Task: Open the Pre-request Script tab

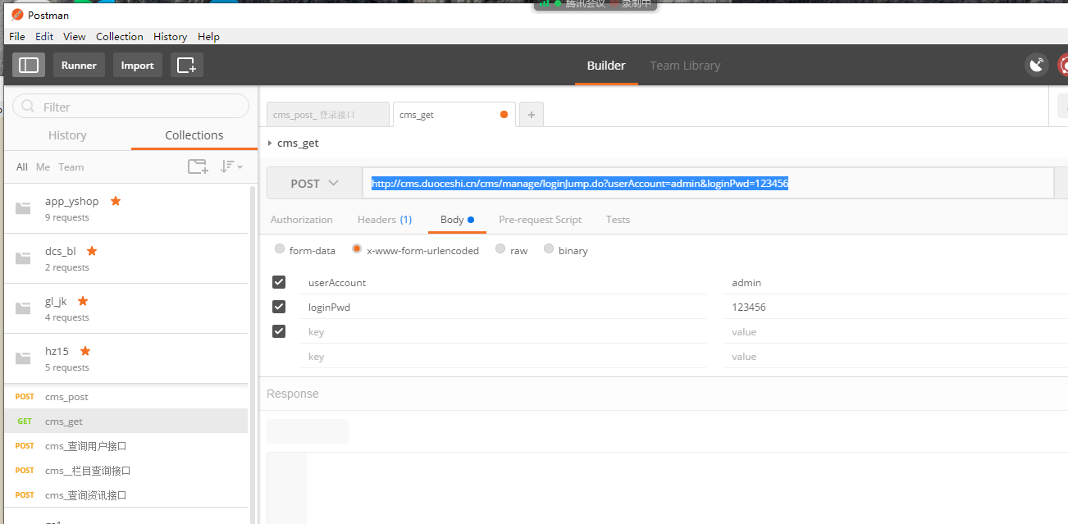Action: coord(540,219)
